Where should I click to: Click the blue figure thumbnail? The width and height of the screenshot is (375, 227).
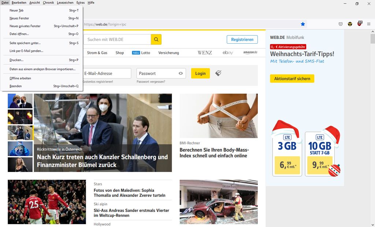(20, 149)
